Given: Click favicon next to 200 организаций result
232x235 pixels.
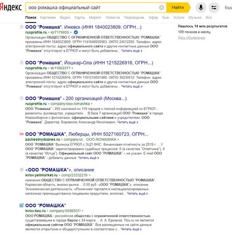Looking at the screenshot, I should [21, 98].
